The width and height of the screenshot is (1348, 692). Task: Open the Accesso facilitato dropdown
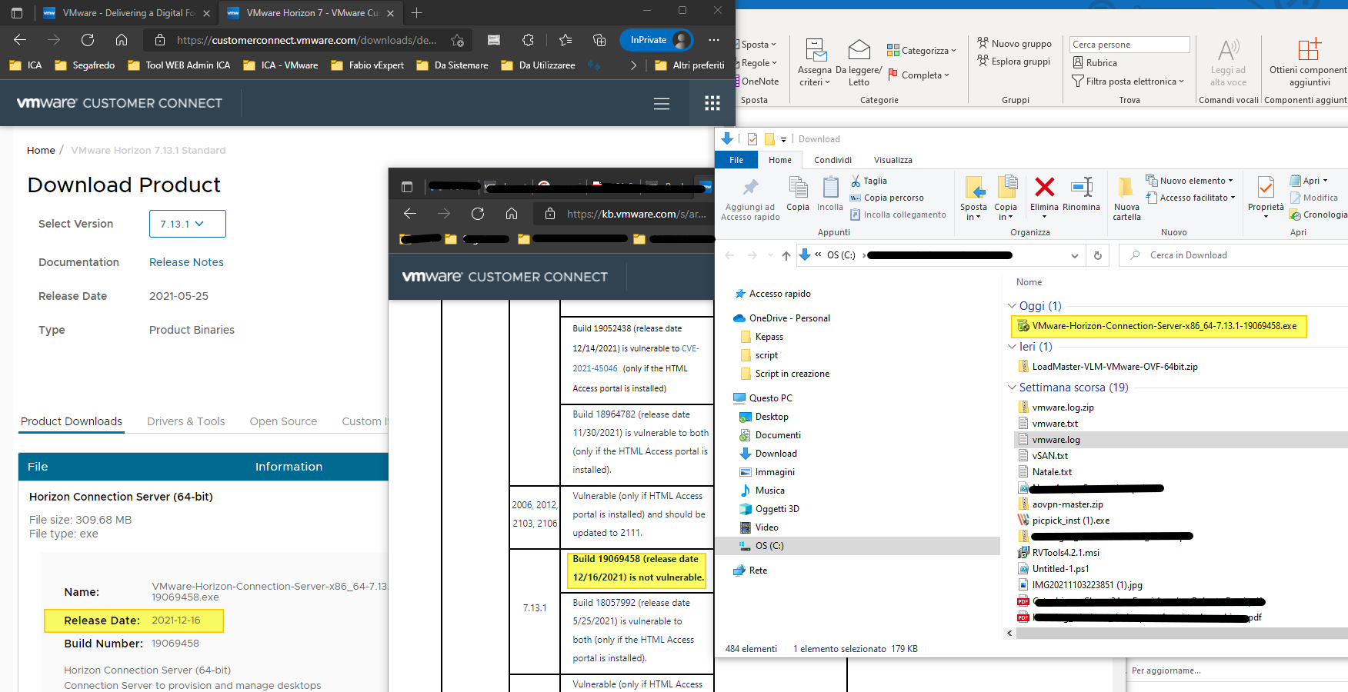pyautogui.click(x=1190, y=198)
